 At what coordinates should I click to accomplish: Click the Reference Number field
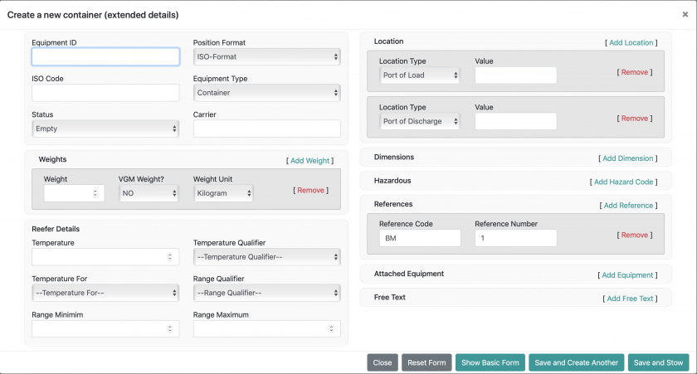[515, 238]
